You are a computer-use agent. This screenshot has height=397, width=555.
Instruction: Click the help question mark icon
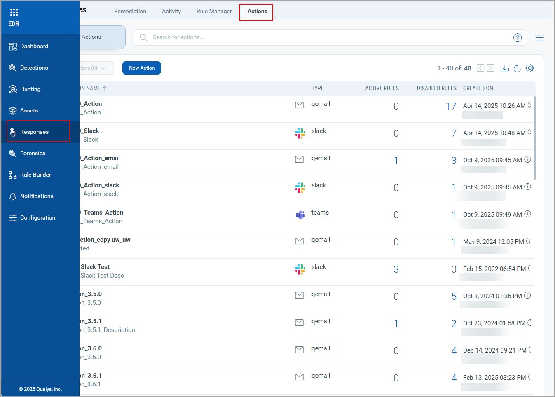click(517, 37)
